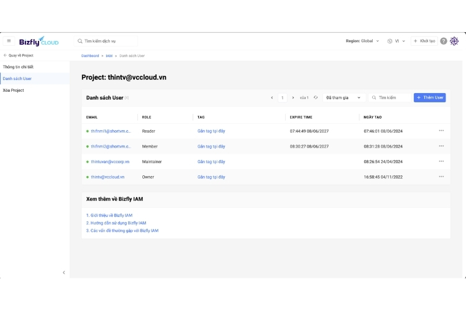Collapse the left sidebar with the chevron

(x=63, y=272)
